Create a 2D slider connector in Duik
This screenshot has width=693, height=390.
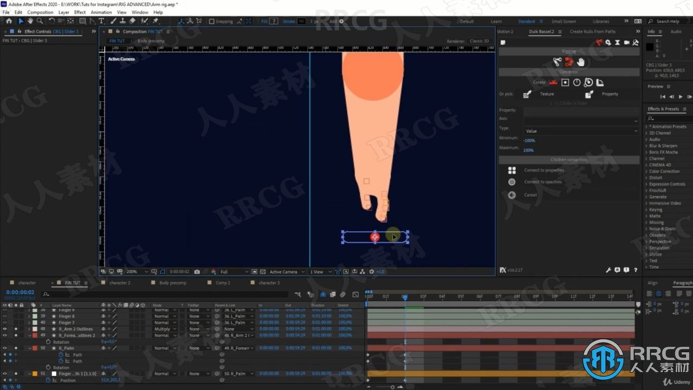[565, 82]
